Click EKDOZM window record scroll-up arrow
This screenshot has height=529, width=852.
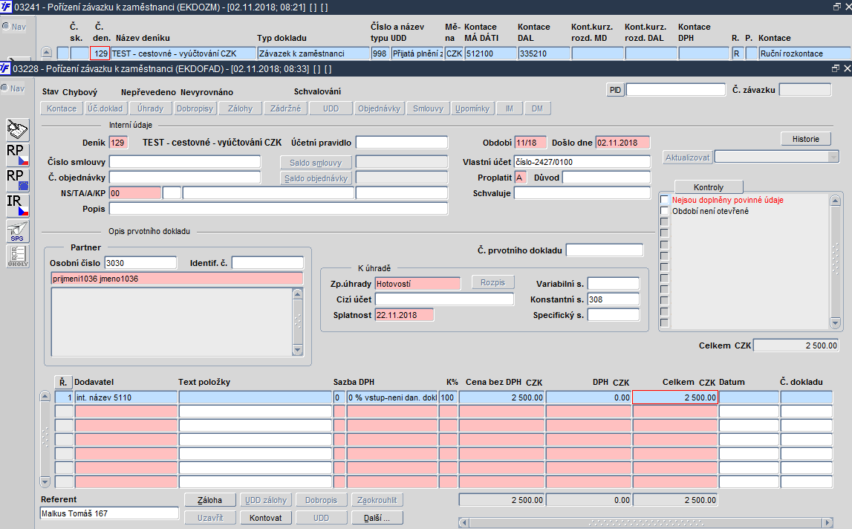coord(47,53)
